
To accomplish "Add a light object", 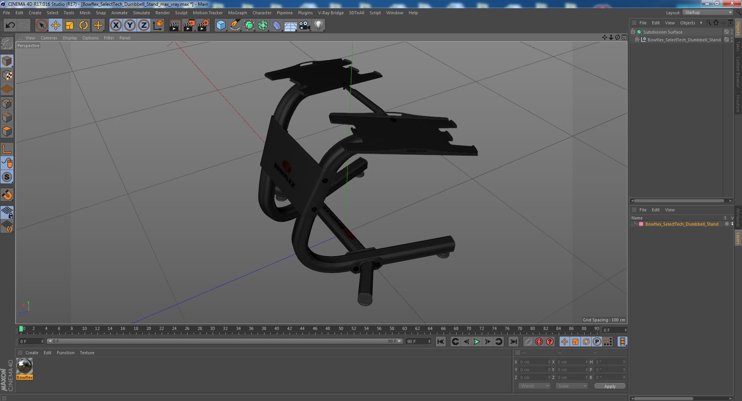I will pos(319,25).
